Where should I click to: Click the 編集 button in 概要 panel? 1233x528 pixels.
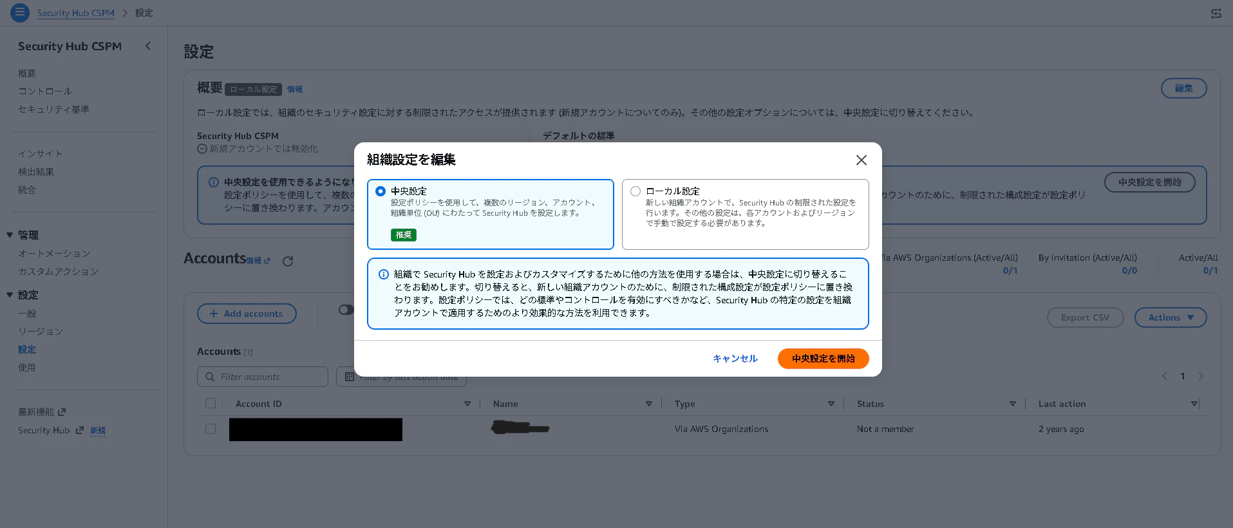(1183, 88)
